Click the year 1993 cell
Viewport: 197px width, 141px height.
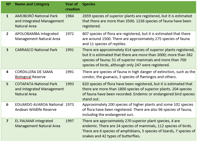click(x=69, y=84)
